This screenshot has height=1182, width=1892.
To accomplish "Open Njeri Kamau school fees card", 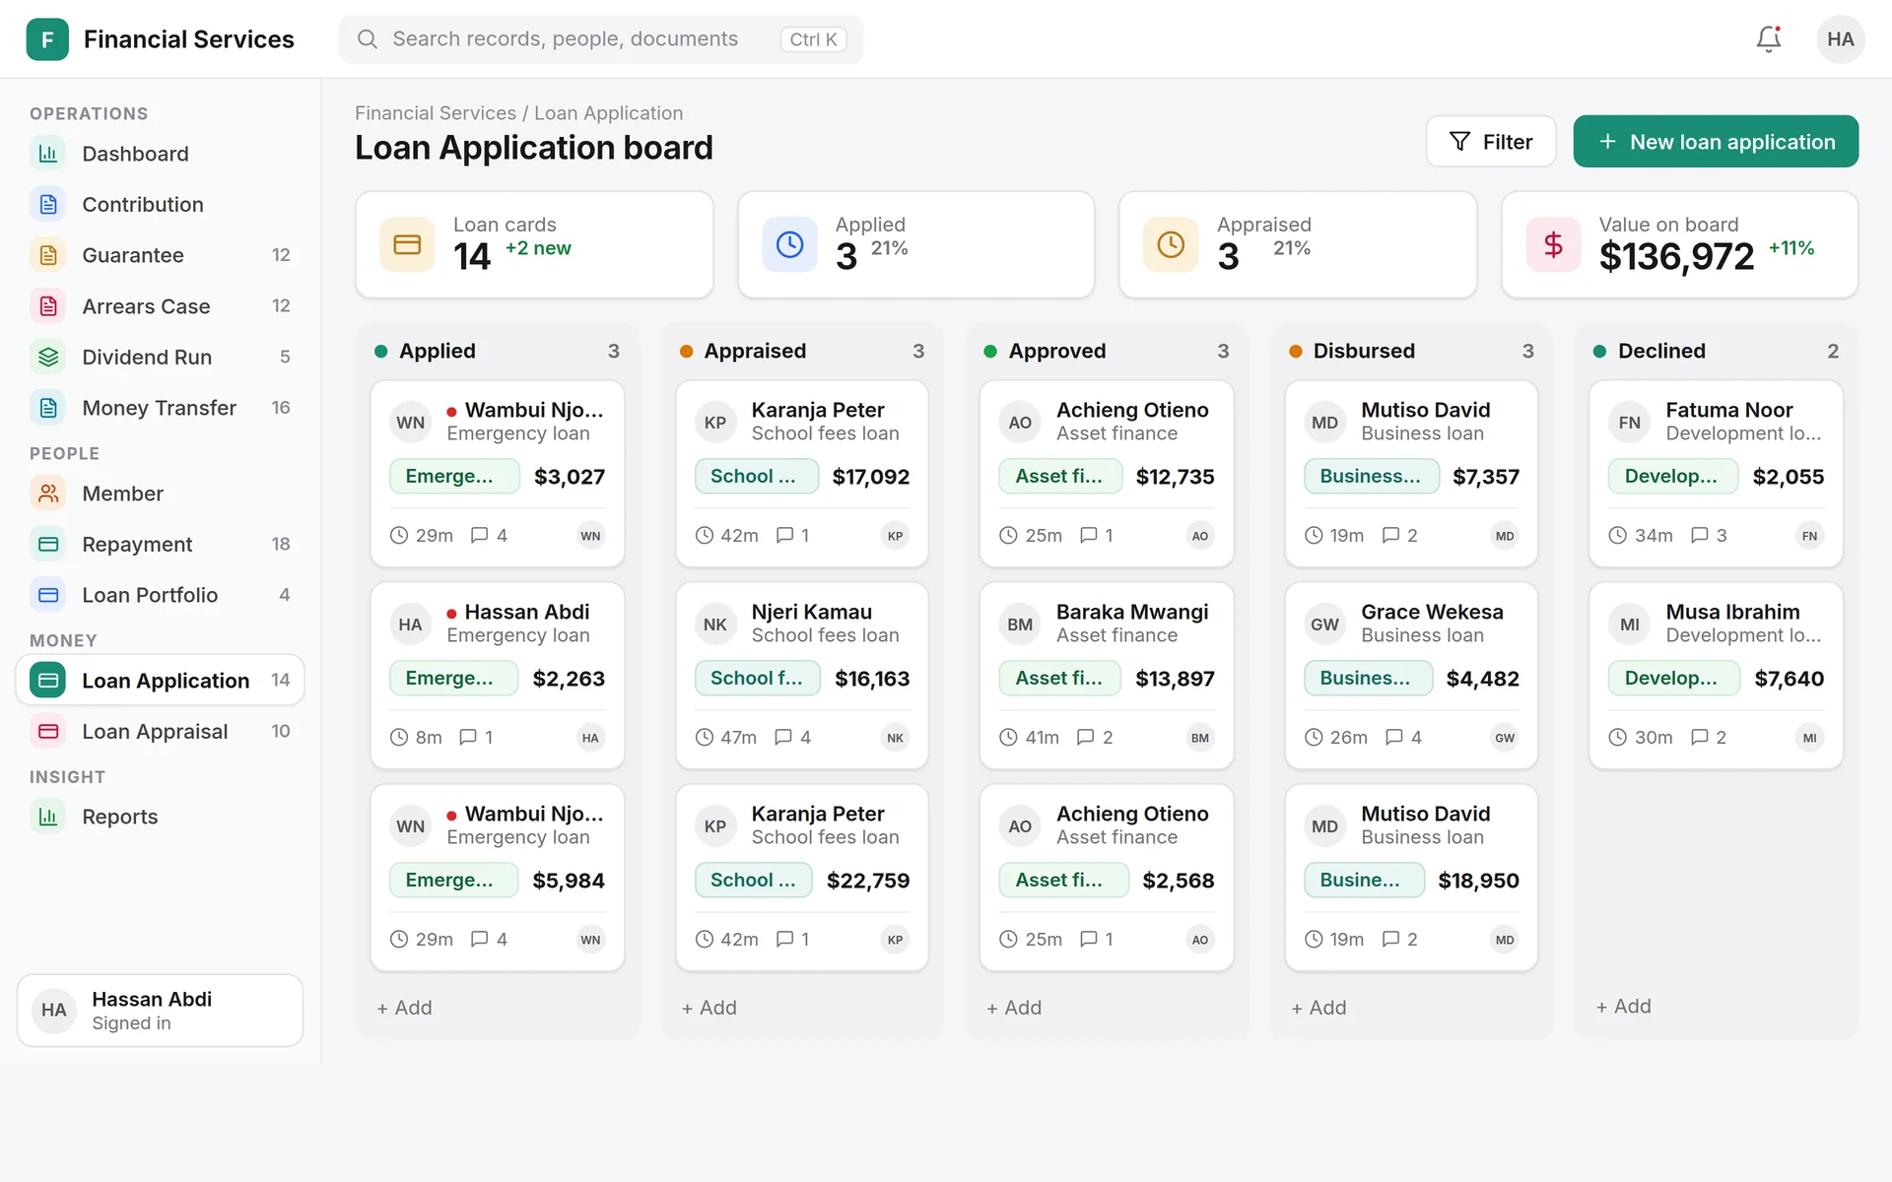I will (x=802, y=676).
